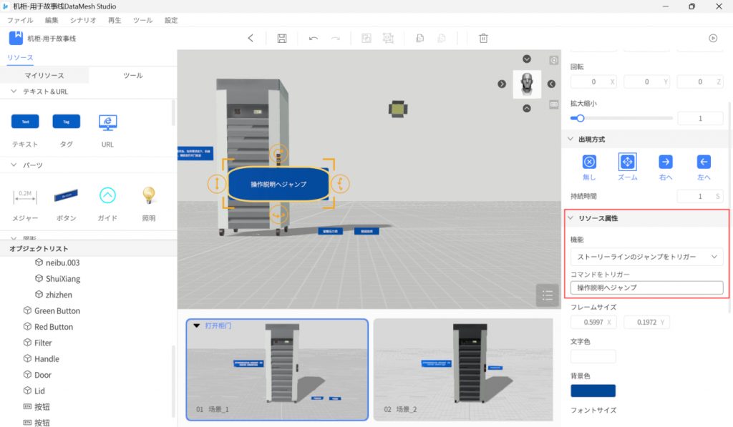
Task: Choose the appear-to-right (右へ) option
Action: 666,162
